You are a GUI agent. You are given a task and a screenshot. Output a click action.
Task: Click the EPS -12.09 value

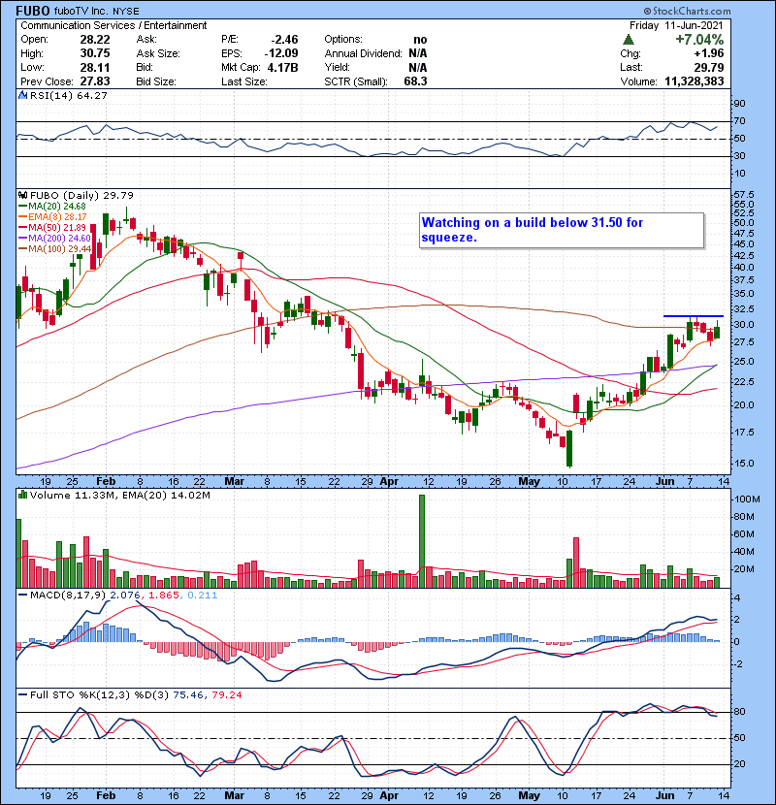pyautogui.click(x=281, y=53)
